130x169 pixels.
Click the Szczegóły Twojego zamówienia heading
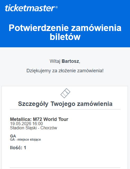(65, 104)
